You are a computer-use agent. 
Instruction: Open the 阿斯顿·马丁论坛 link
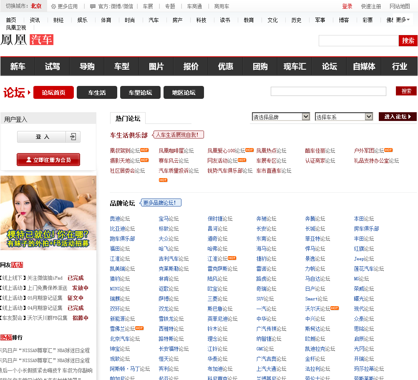pyautogui.click(x=130, y=369)
